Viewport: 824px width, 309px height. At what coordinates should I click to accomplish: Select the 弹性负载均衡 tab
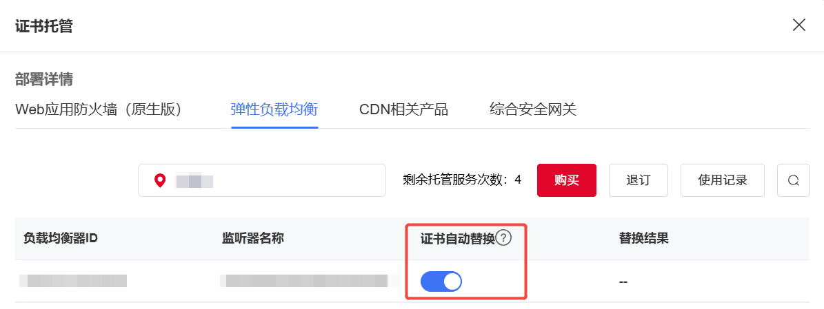tap(274, 109)
